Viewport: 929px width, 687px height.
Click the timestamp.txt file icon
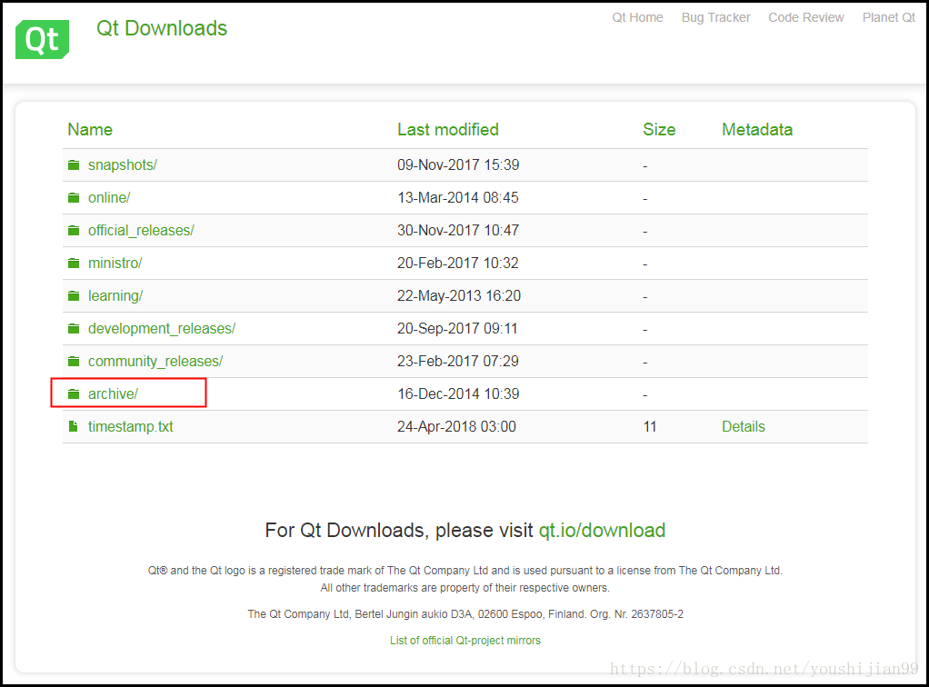pos(73,426)
